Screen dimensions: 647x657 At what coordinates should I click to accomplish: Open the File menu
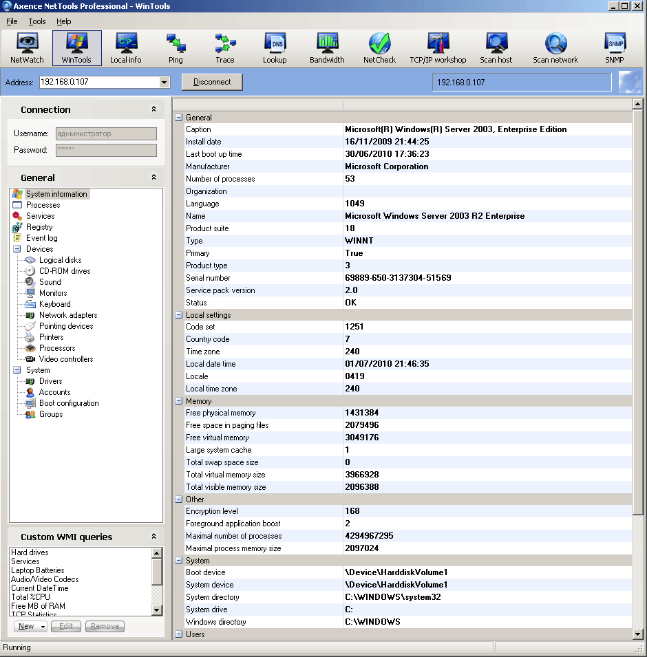[12, 21]
